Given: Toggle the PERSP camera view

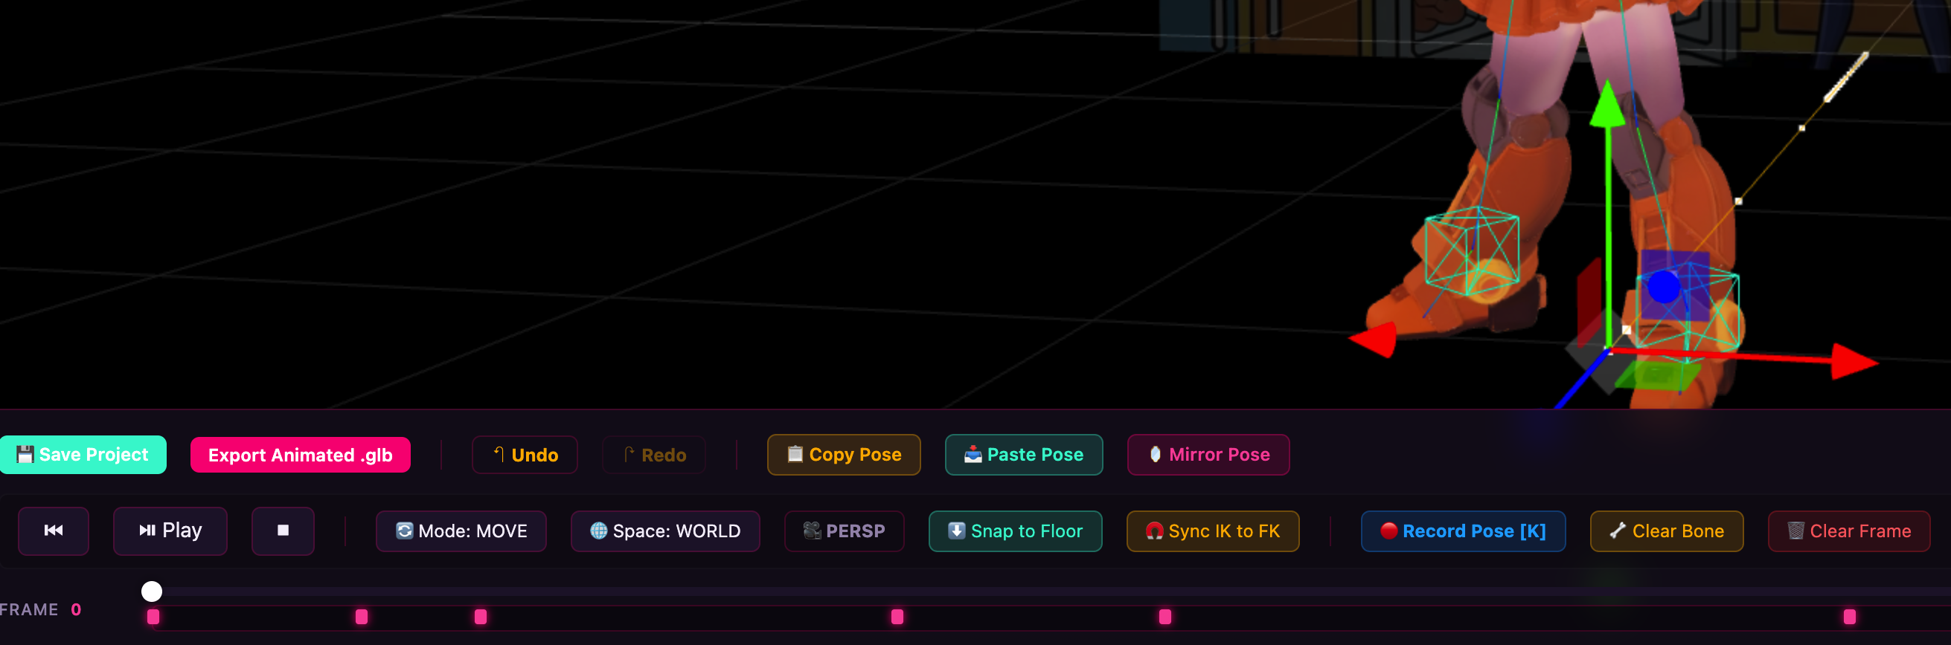Looking at the screenshot, I should pos(844,531).
